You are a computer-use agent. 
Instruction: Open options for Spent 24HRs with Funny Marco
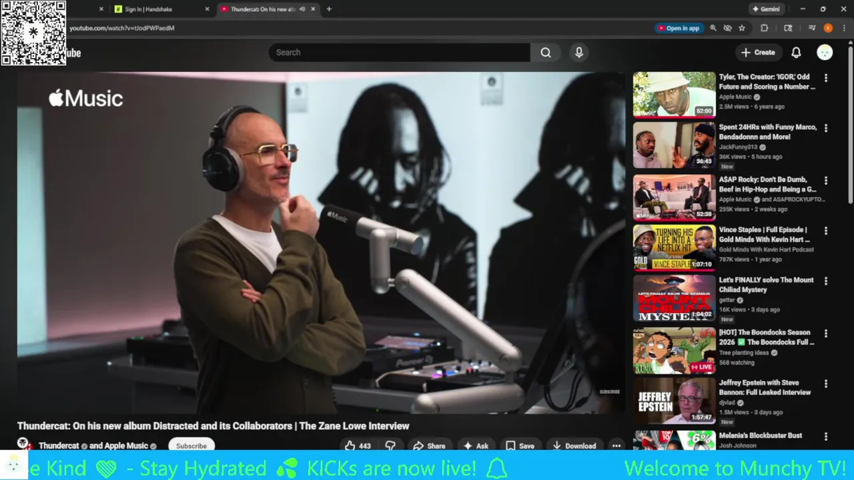pyautogui.click(x=826, y=128)
